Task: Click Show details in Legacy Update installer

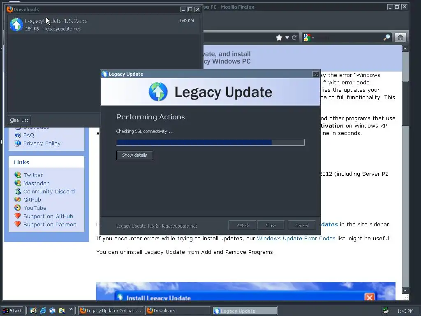Action: 134,155
